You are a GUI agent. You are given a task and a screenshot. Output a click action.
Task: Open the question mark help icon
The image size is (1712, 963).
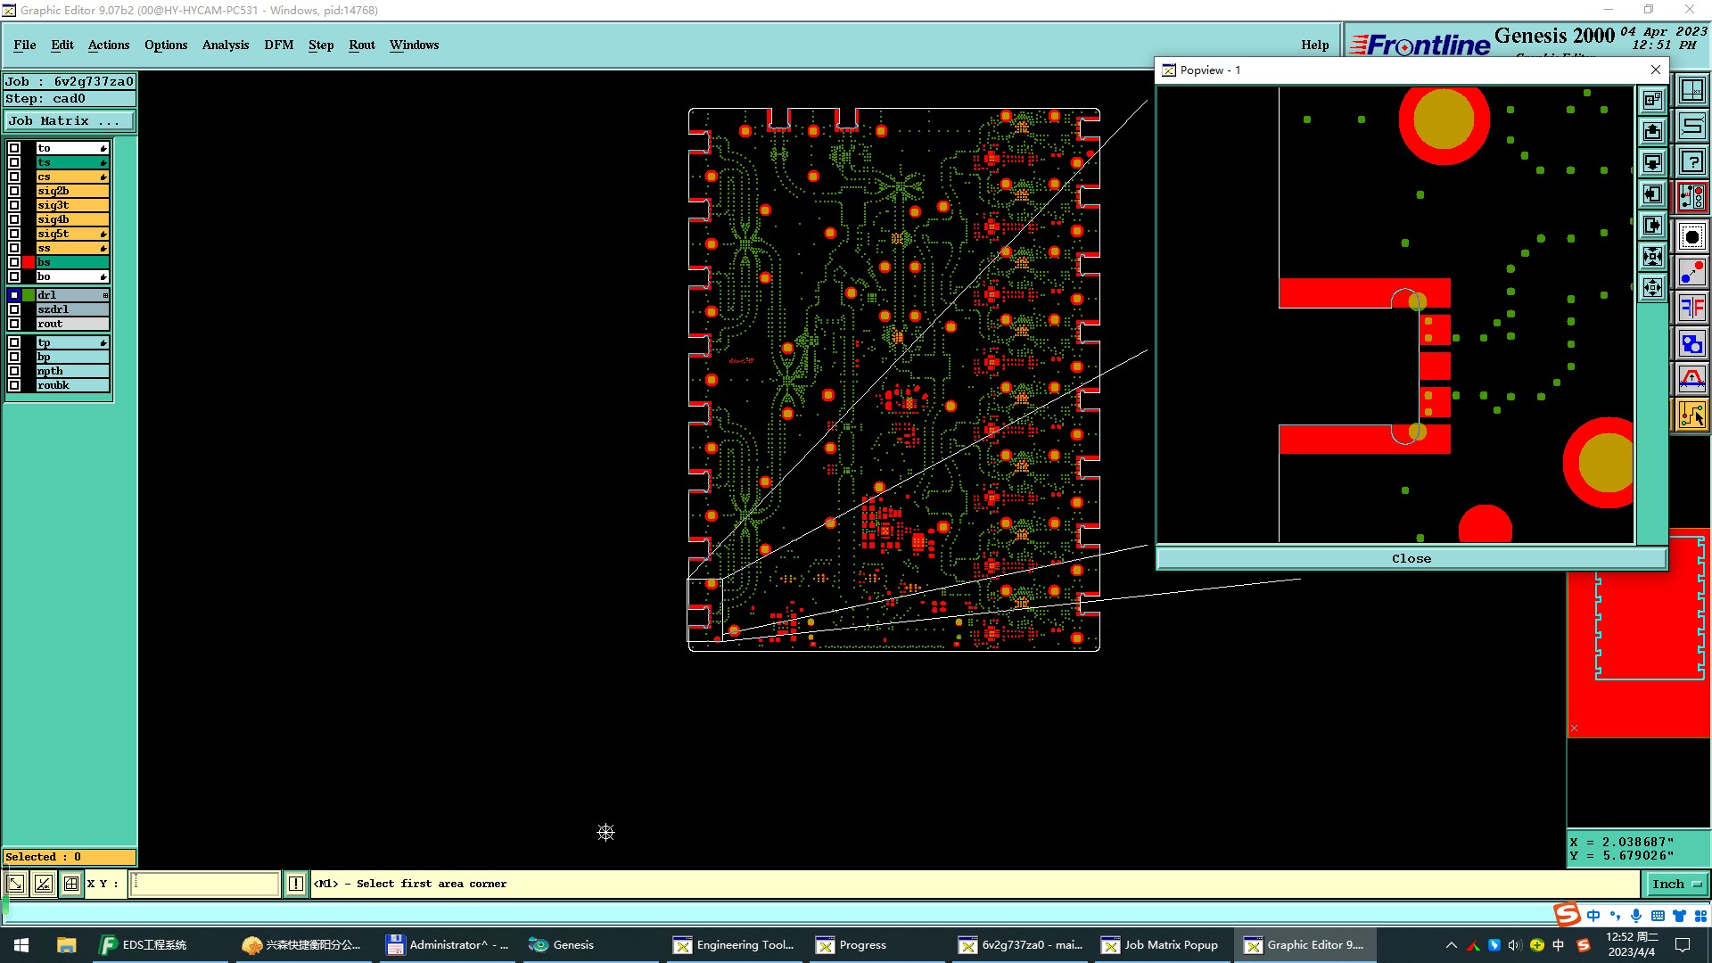click(x=1691, y=162)
